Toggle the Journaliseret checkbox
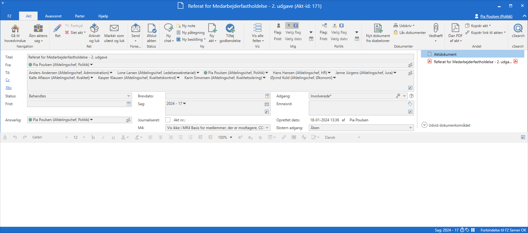 pos(168,120)
